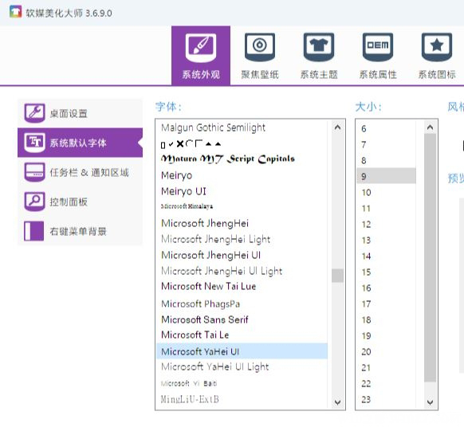Click the 软媒美化大师 app logo icon
This screenshot has width=464, height=427.
(x=15, y=12)
